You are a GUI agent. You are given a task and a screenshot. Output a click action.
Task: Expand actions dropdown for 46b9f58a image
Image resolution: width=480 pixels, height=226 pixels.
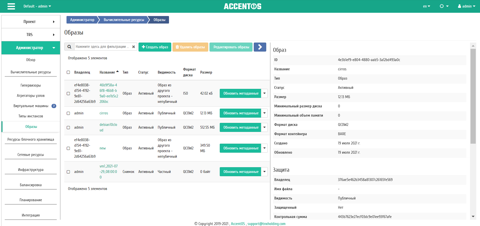click(x=264, y=93)
